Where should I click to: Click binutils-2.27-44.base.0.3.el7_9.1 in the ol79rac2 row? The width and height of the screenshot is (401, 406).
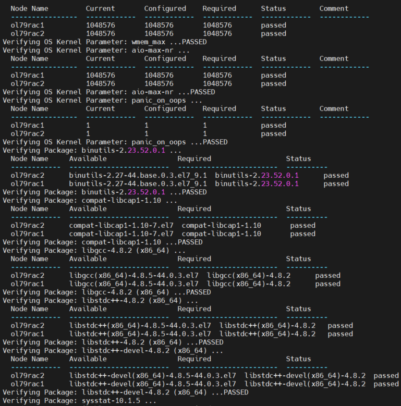tap(138, 176)
